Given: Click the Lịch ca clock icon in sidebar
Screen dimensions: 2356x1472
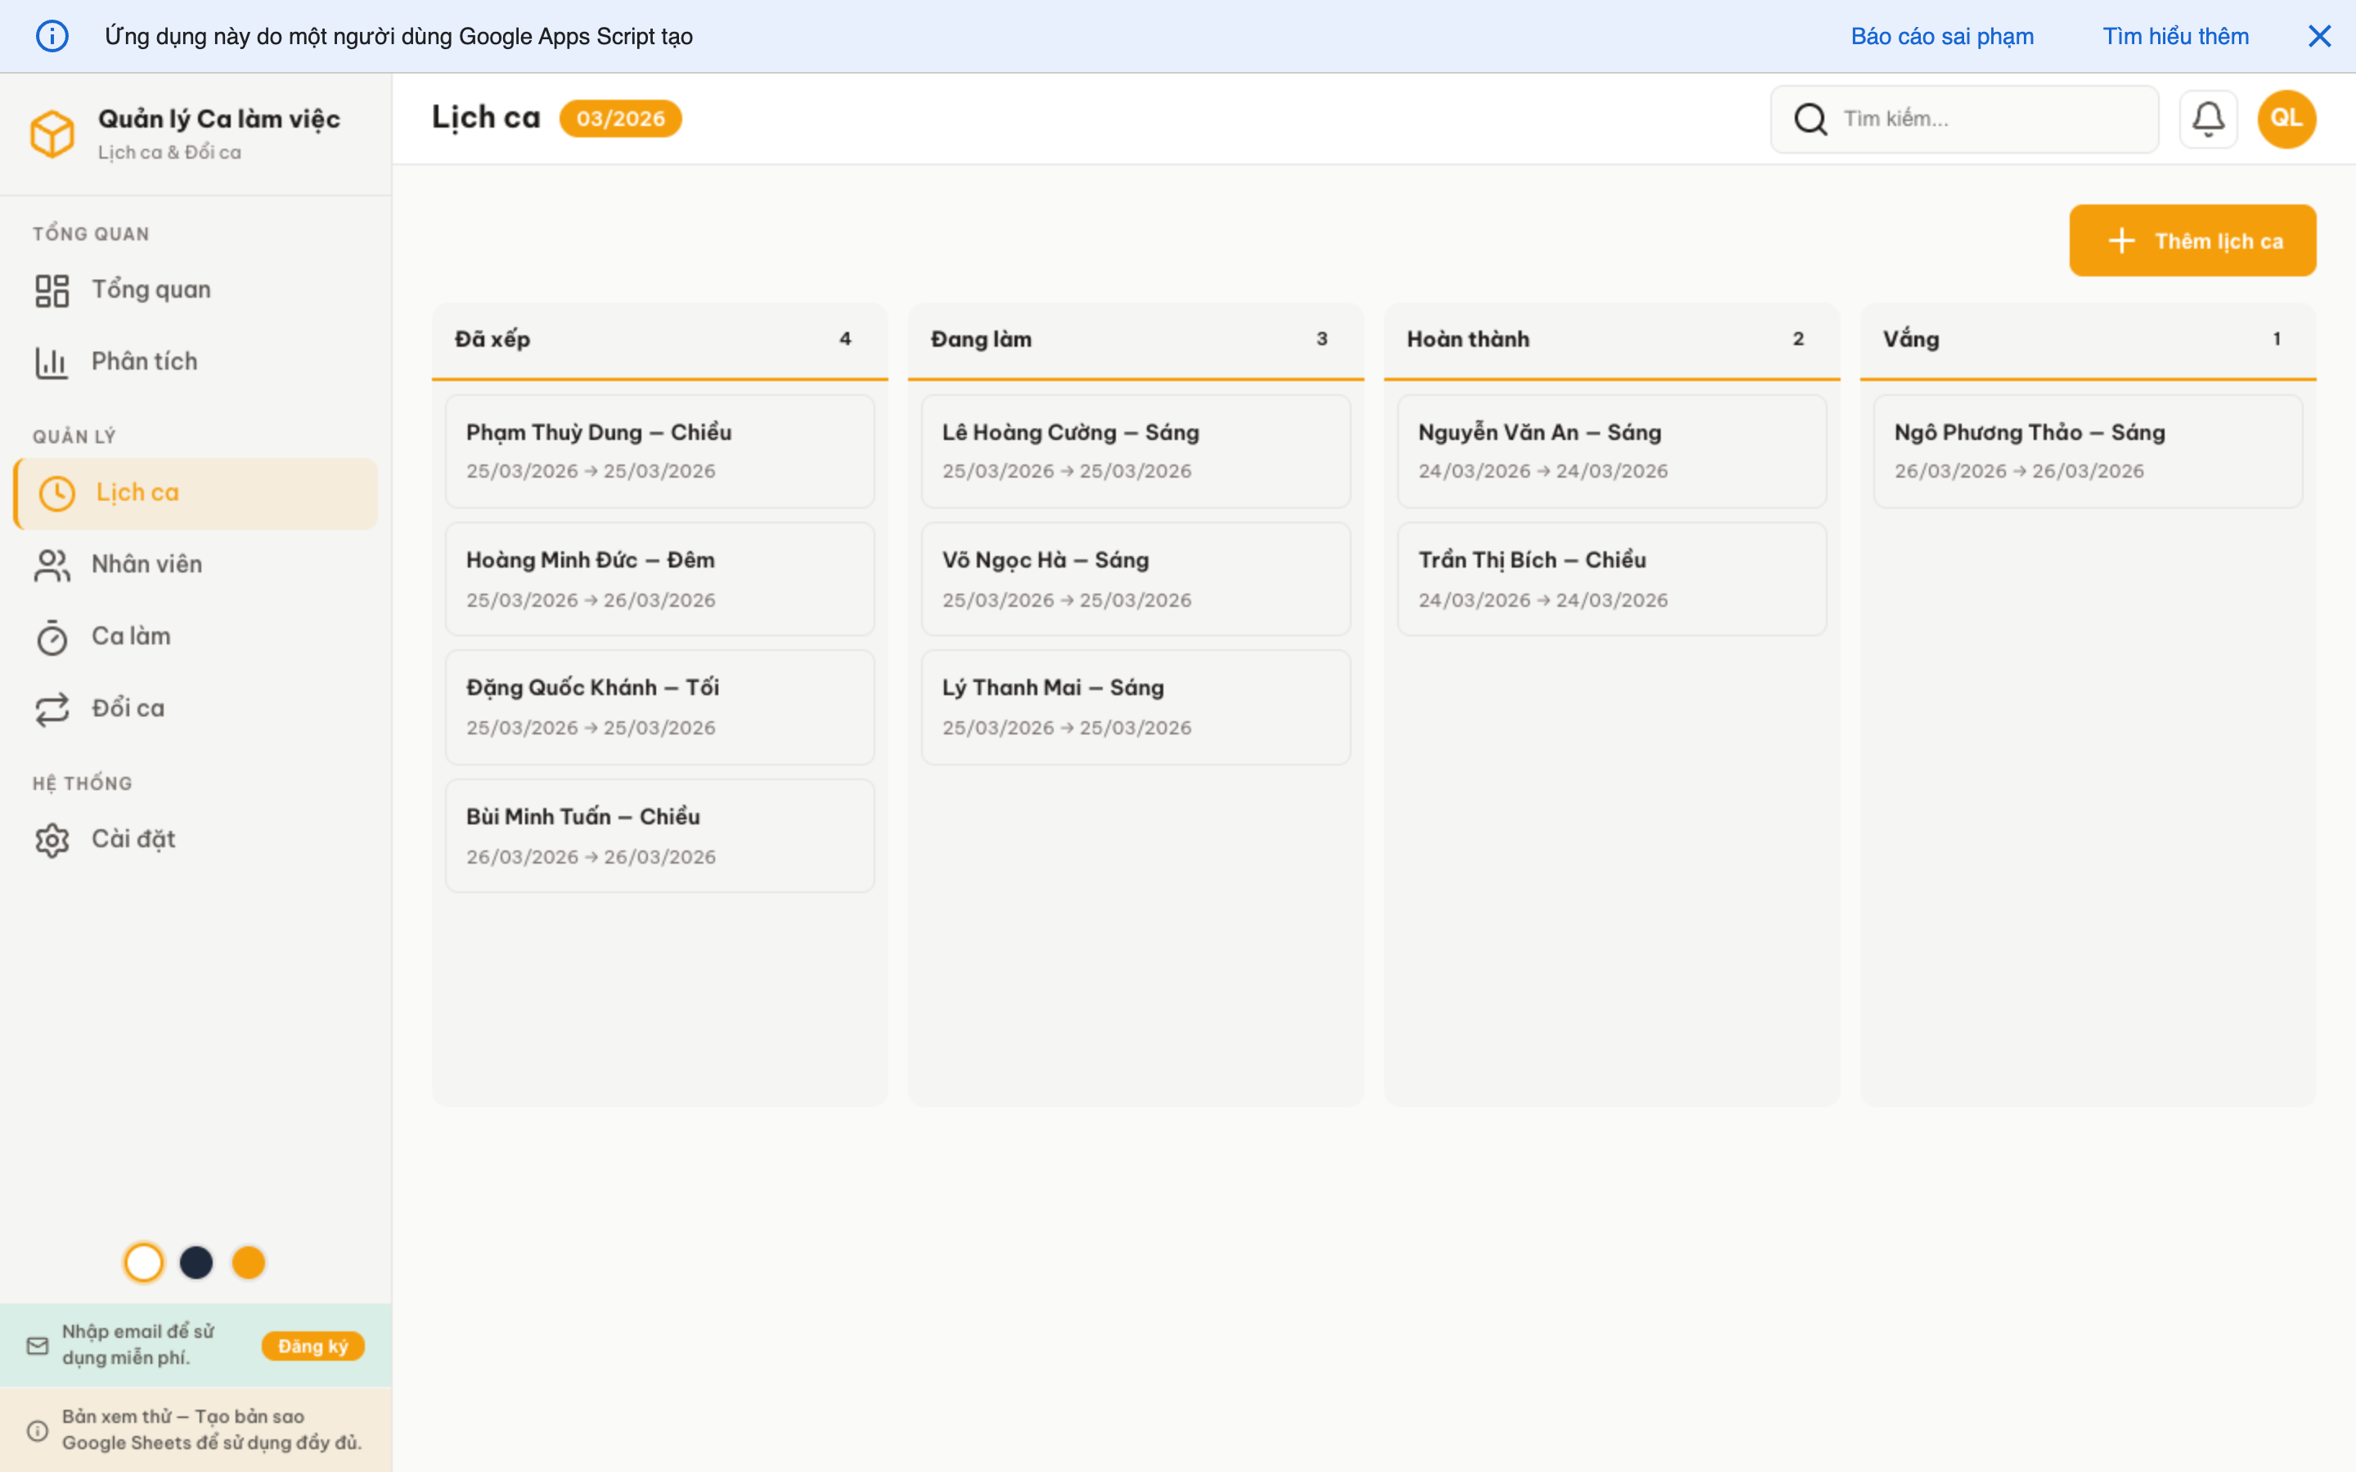Looking at the screenshot, I should [x=56, y=492].
